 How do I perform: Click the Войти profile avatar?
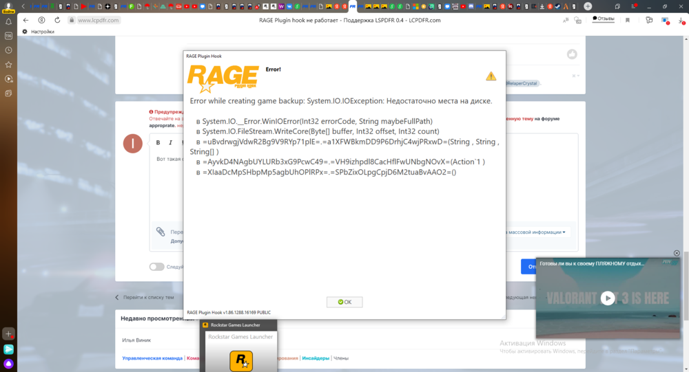click(8, 7)
